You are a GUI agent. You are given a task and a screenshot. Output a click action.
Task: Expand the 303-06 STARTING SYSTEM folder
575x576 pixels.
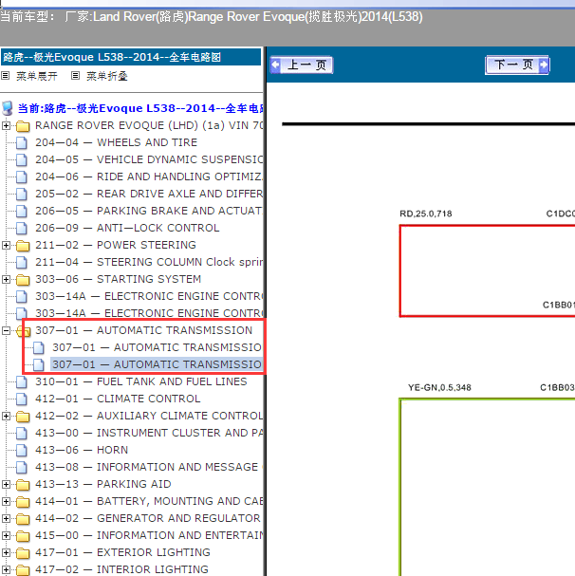tap(6, 279)
